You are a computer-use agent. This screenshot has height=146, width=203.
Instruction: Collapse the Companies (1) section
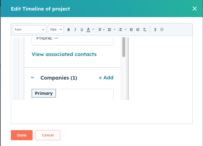(x=32, y=78)
